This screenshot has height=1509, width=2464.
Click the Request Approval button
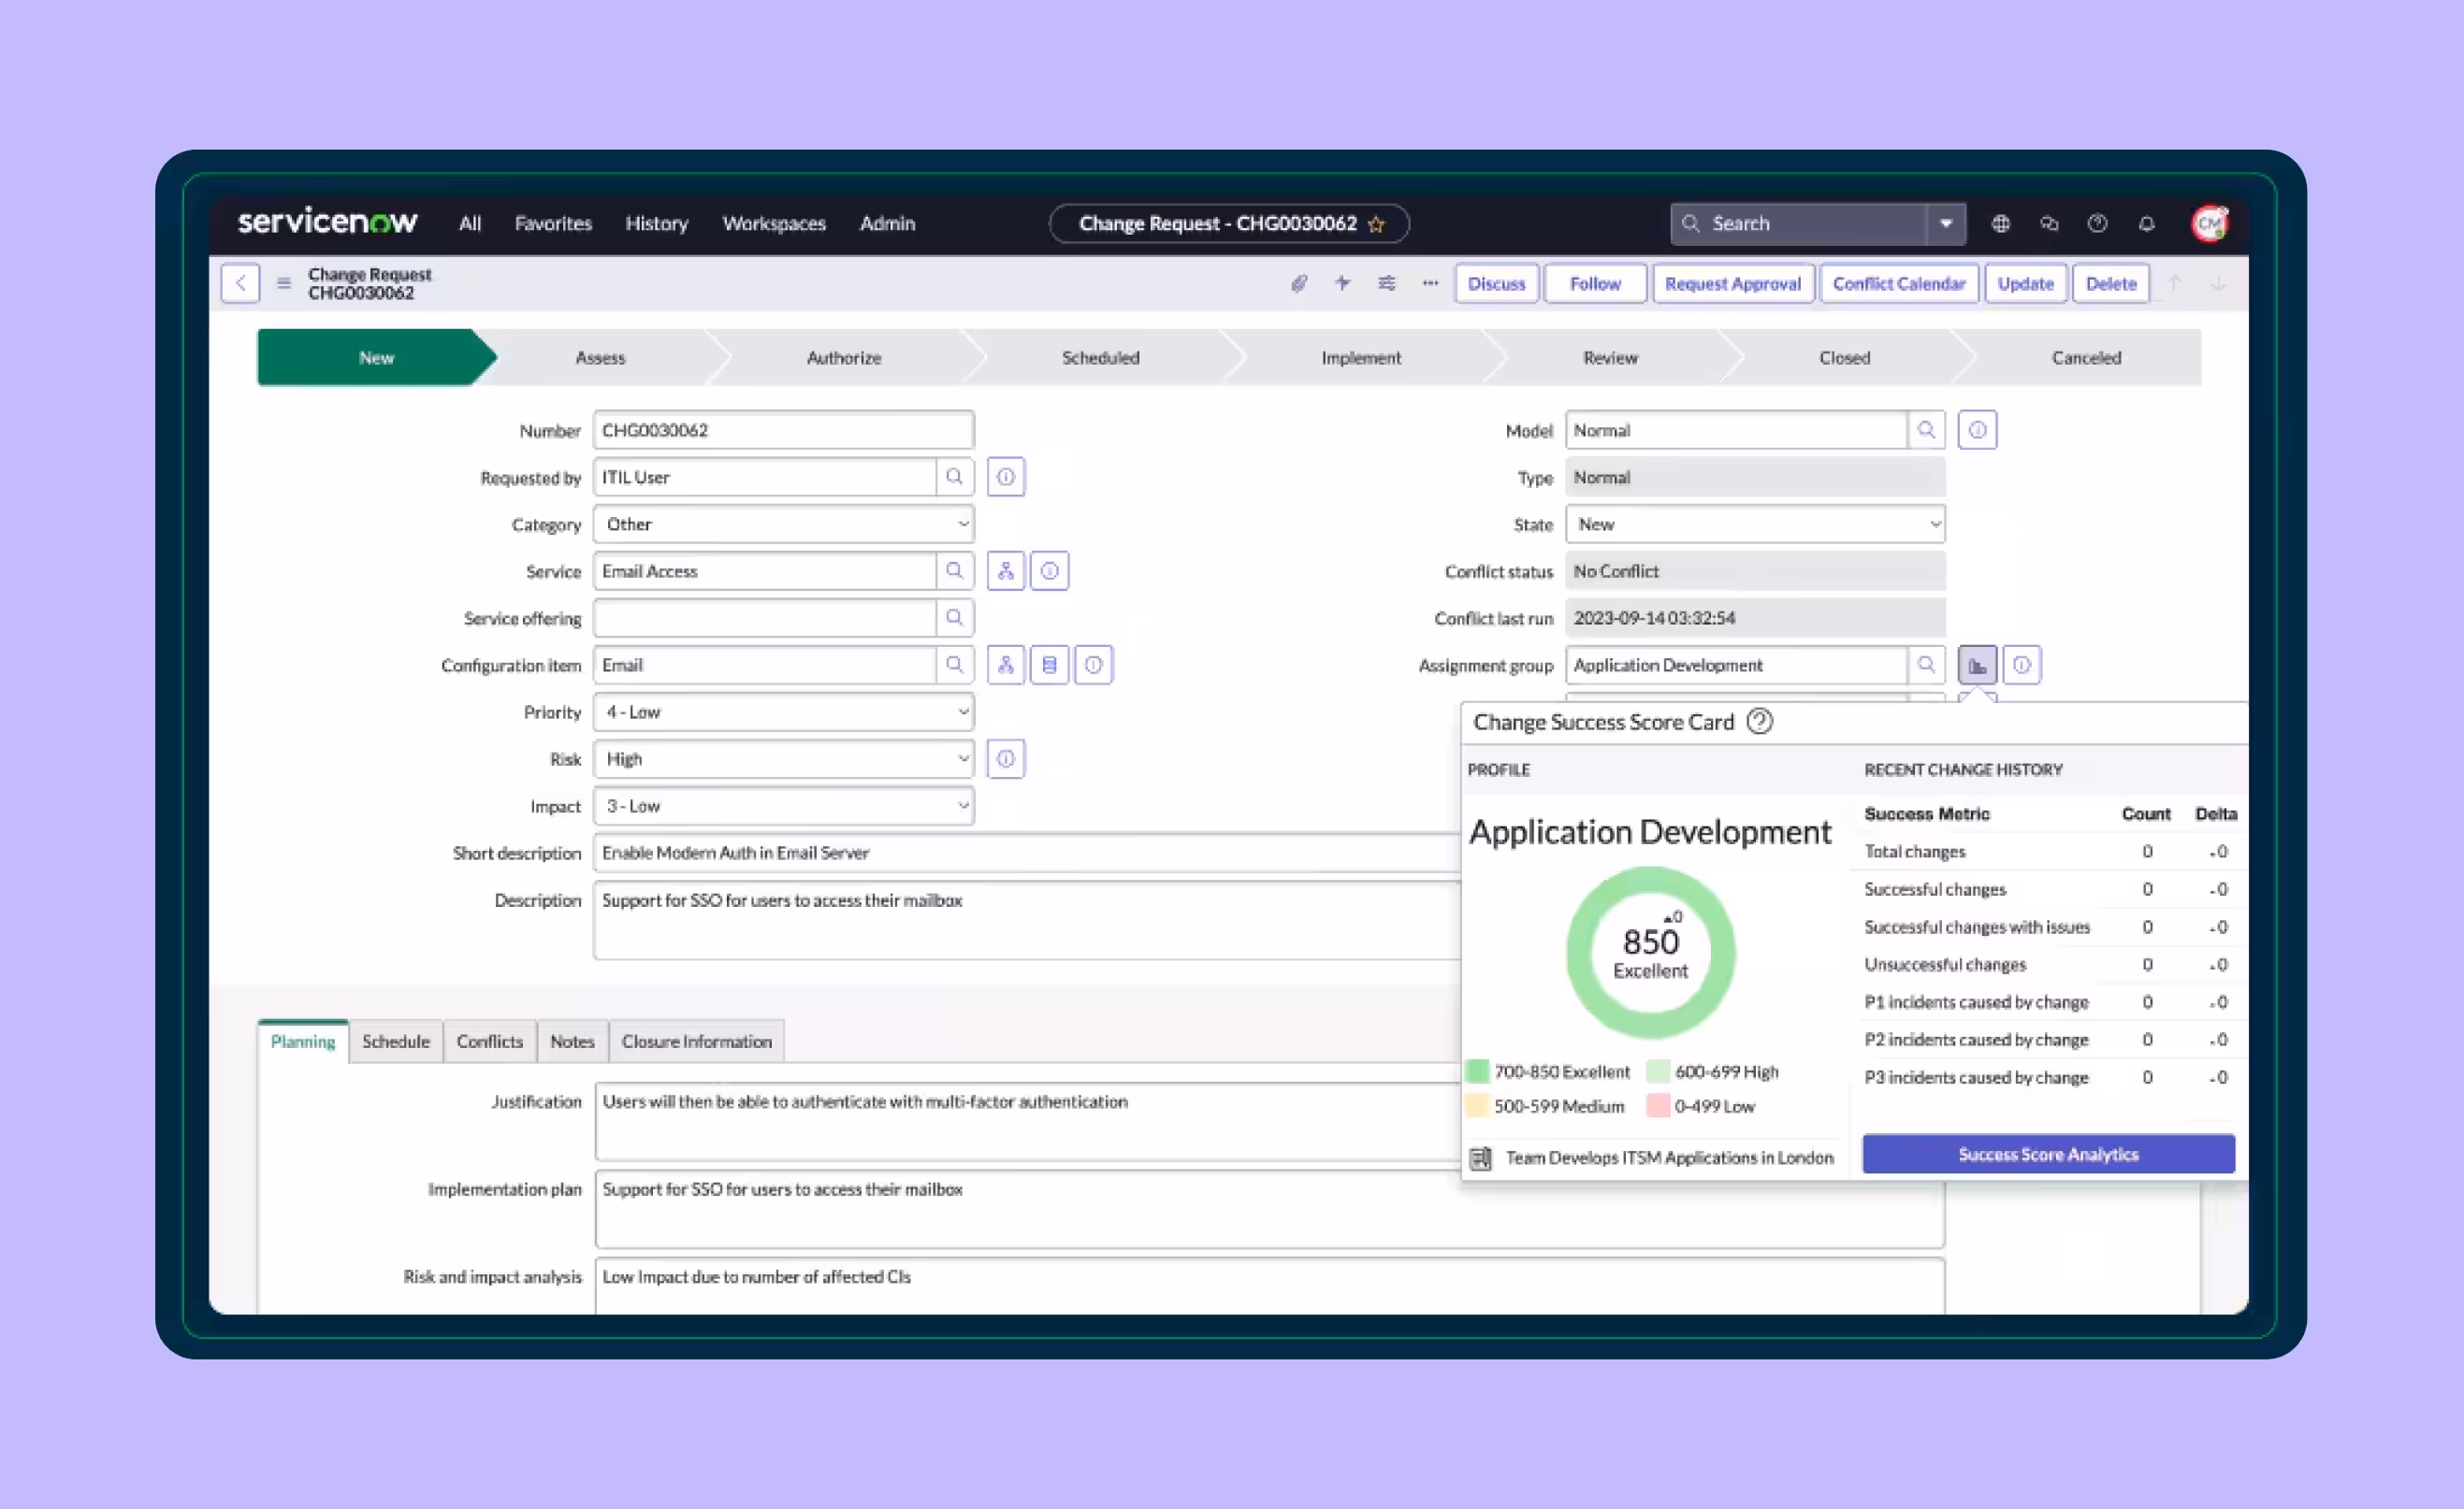[x=1733, y=282]
